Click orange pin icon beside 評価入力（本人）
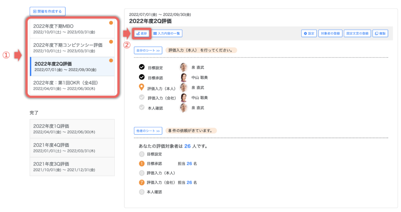Viewport: 401px width, 212px height. [142, 87]
